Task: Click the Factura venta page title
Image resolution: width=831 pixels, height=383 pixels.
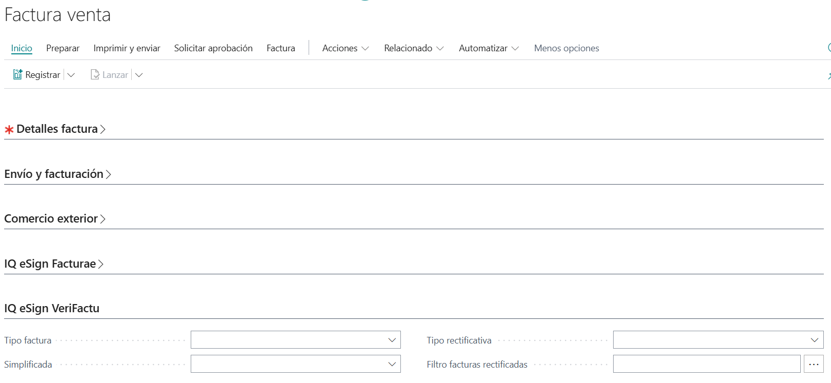Action: [x=57, y=15]
